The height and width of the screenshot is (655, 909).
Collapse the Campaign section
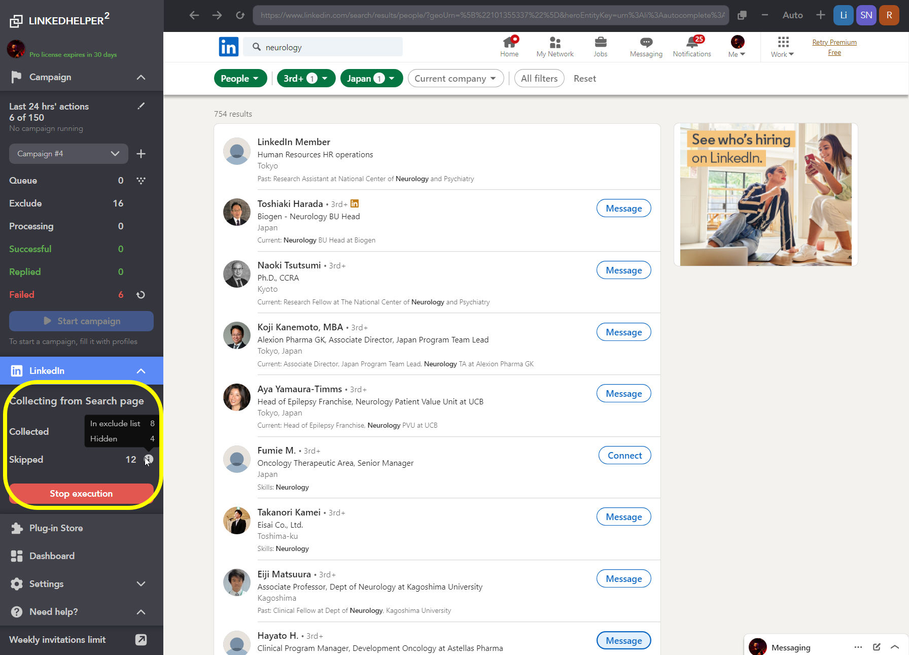[x=141, y=77]
